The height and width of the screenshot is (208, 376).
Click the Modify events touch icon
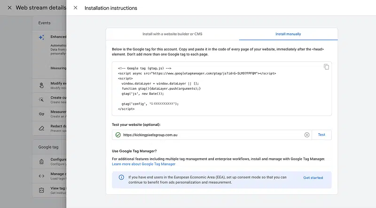(41, 85)
